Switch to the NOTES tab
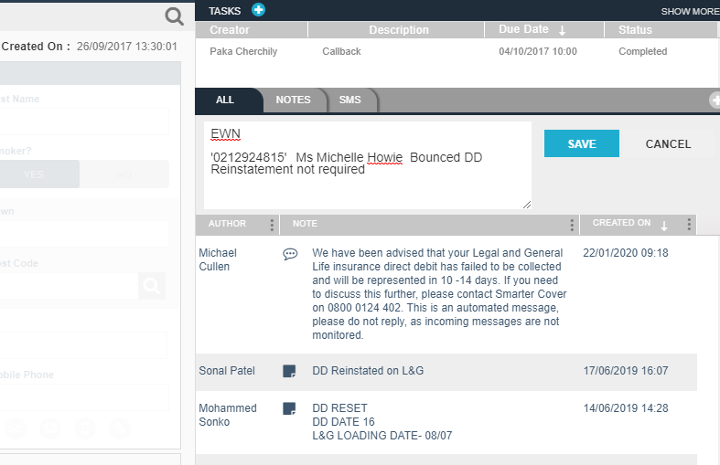The width and height of the screenshot is (720, 465). [293, 100]
